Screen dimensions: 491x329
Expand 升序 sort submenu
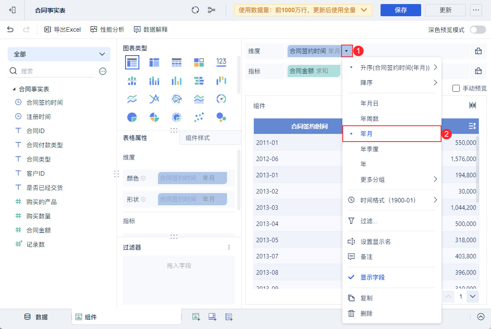[x=392, y=67]
